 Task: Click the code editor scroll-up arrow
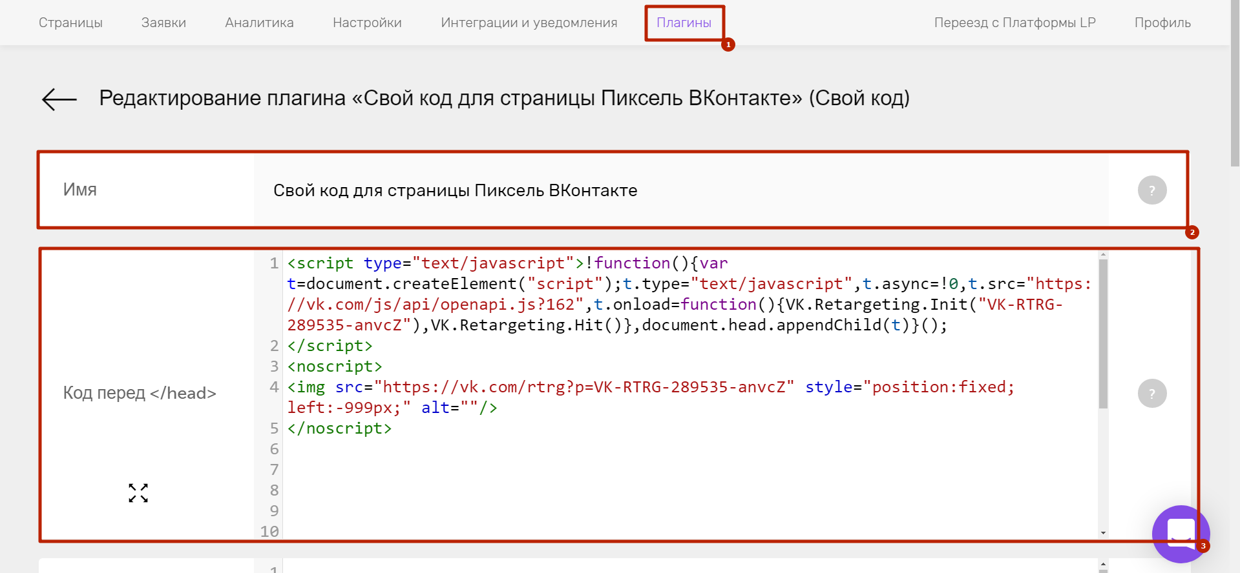[1103, 255]
